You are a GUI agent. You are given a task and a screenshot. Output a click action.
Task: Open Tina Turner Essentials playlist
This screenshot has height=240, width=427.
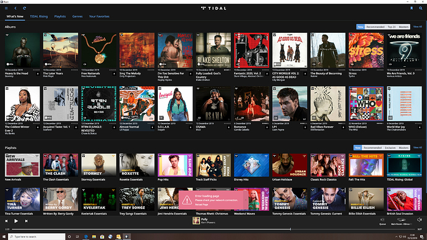pos(22,199)
